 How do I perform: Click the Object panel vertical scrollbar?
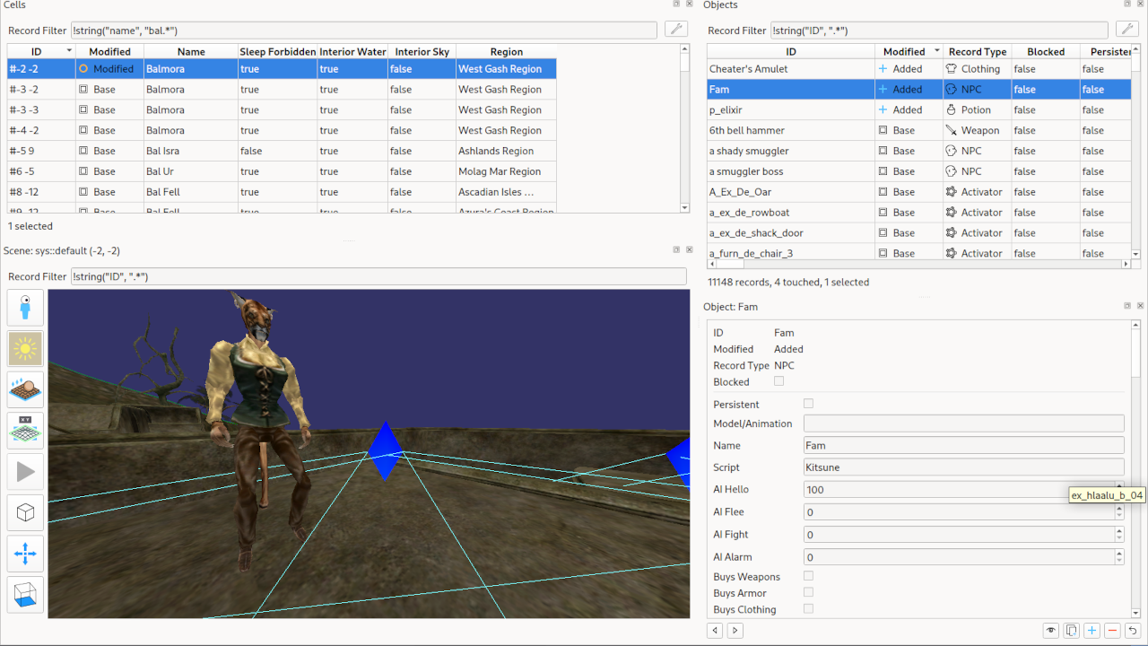click(1135, 468)
